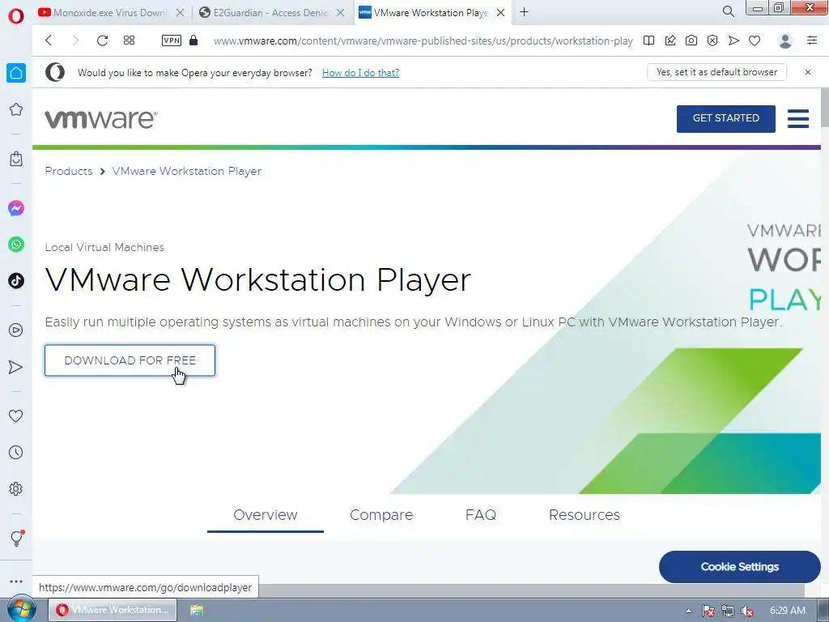829x622 pixels.
Task: Show hidden system tray icons arrow
Action: [688, 611]
